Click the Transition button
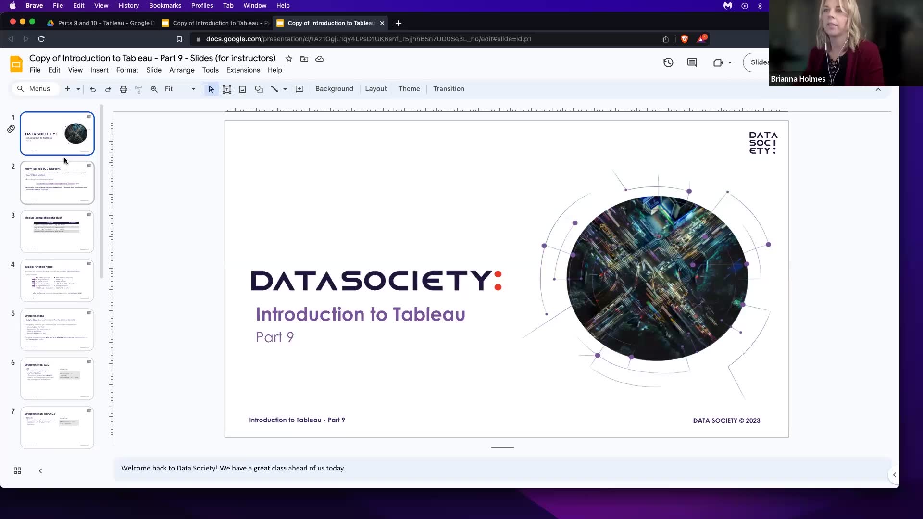This screenshot has width=923, height=519. pyautogui.click(x=449, y=89)
